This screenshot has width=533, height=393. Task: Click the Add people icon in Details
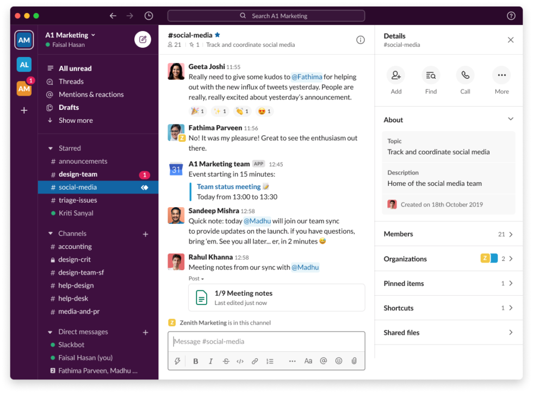coord(395,75)
